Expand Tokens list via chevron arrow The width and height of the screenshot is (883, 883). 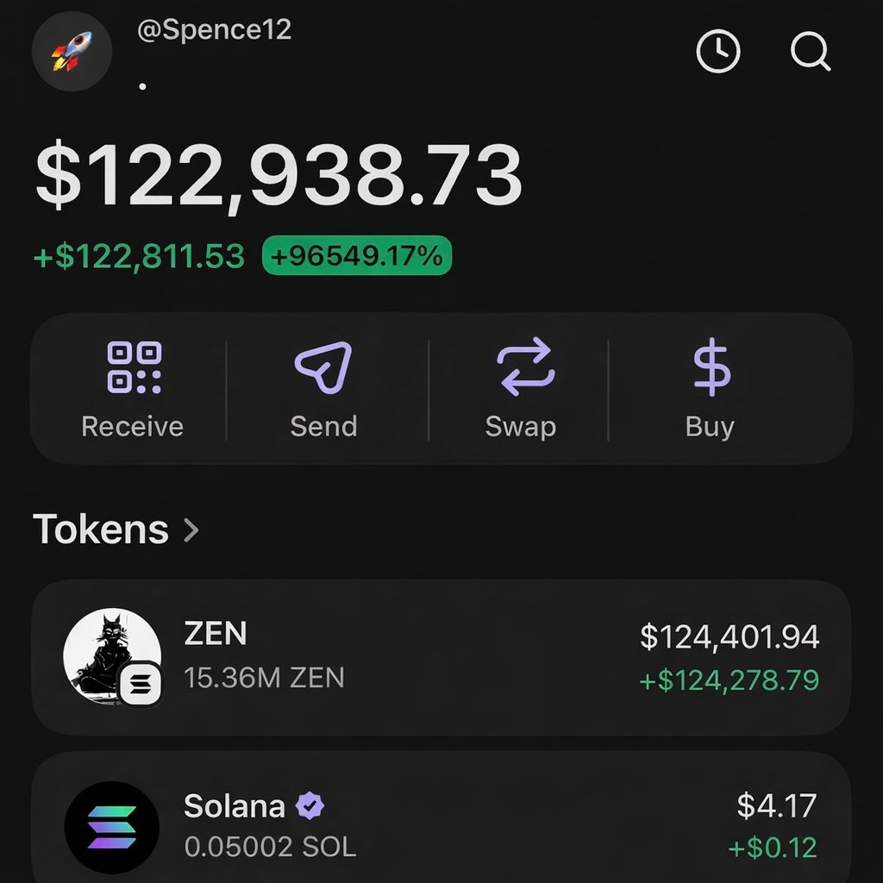[x=191, y=529]
